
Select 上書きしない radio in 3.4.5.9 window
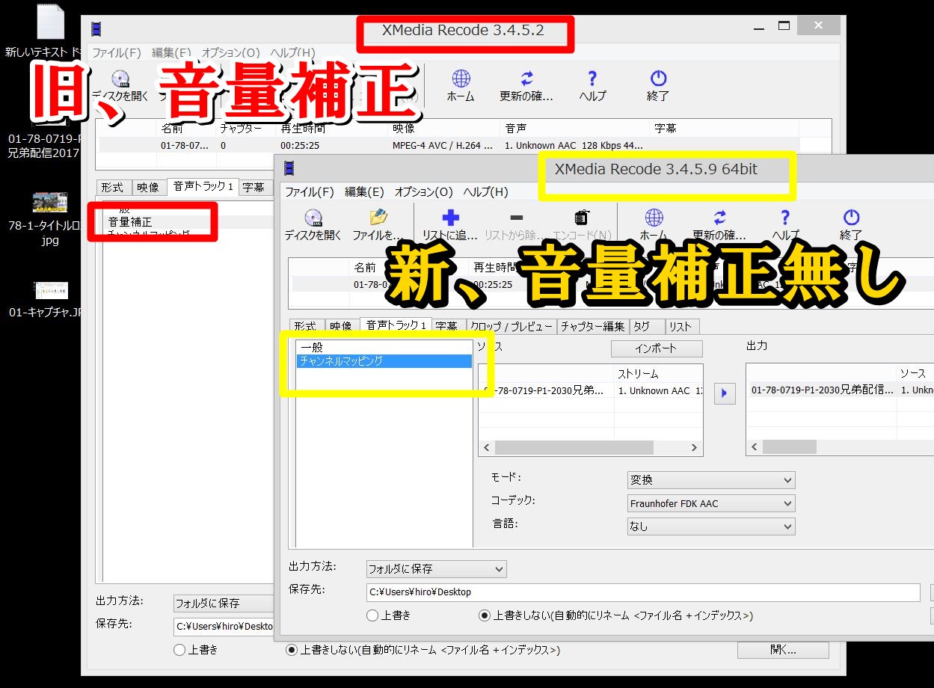point(485,616)
